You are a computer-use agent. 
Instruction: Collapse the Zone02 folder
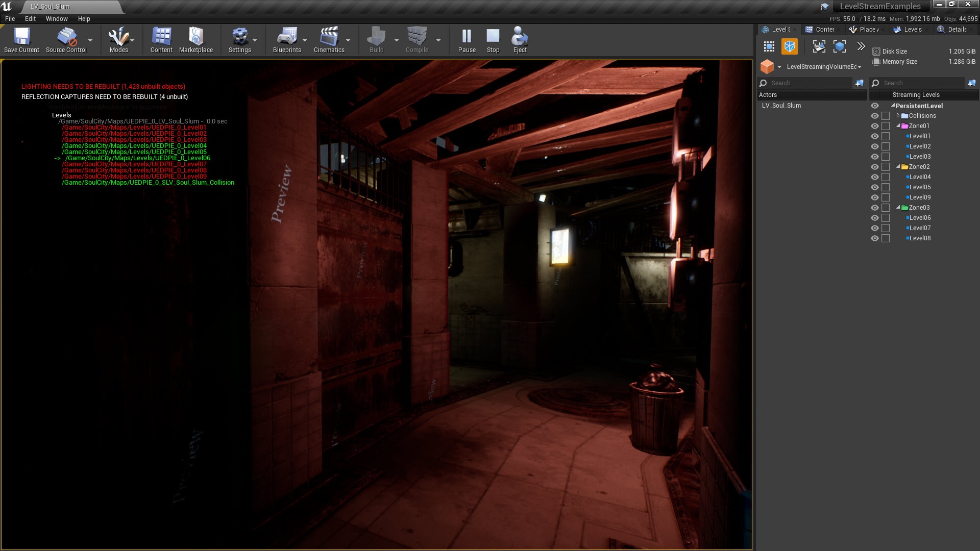point(898,166)
